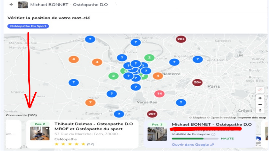Click blue ? marker below Argenteuil

pyautogui.click(x=174, y=62)
